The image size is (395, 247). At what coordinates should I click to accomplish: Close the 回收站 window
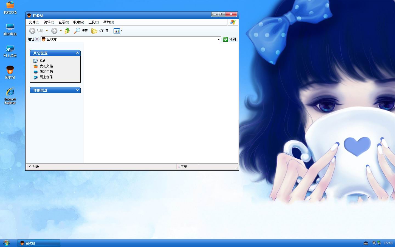(231, 14)
